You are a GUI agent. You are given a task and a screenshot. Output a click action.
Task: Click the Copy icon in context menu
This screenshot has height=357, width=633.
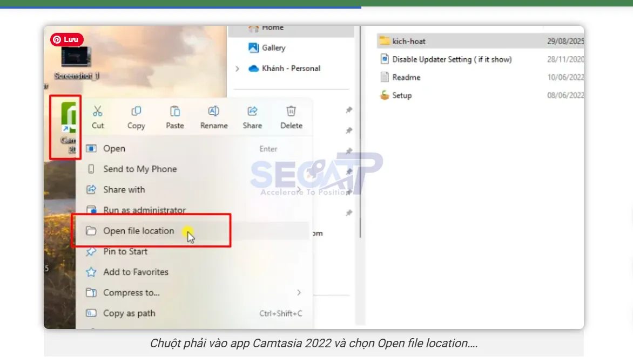[136, 112]
